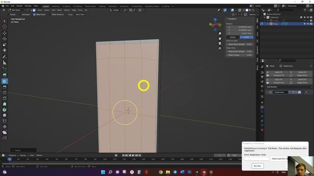The width and height of the screenshot is (314, 176).
Task: Collapse the Transform panel header
Action: click(x=232, y=19)
